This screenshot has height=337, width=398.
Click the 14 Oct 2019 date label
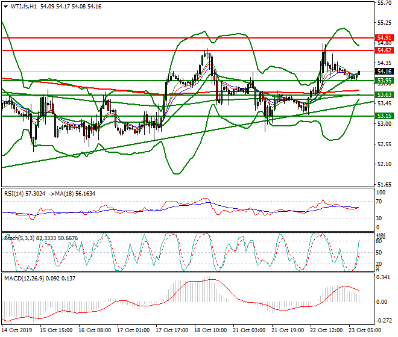17,330
